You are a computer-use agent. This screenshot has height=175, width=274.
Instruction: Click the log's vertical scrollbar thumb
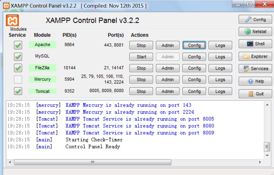(267, 147)
